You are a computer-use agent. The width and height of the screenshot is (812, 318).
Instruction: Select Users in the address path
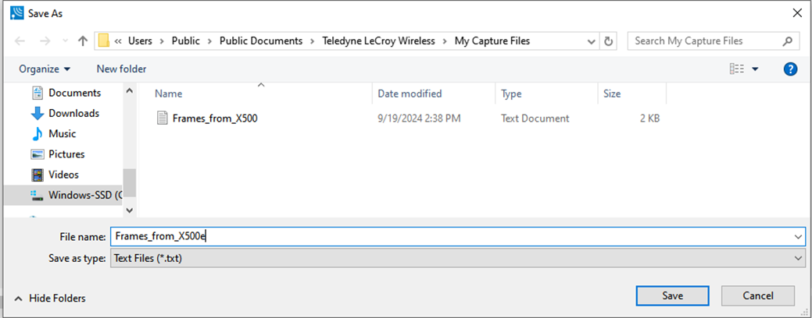[x=141, y=41]
